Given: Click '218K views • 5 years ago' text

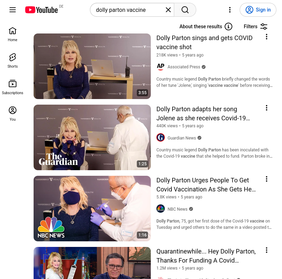Looking at the screenshot, I should 180,55.
